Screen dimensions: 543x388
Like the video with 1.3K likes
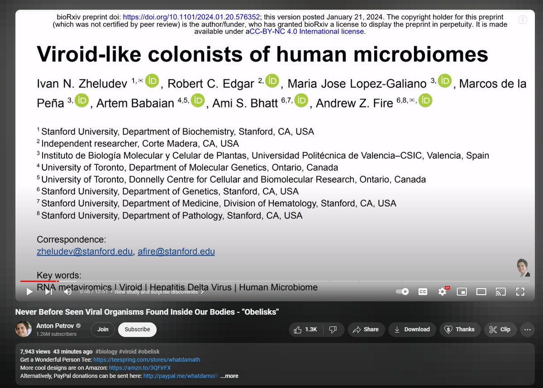(305, 329)
